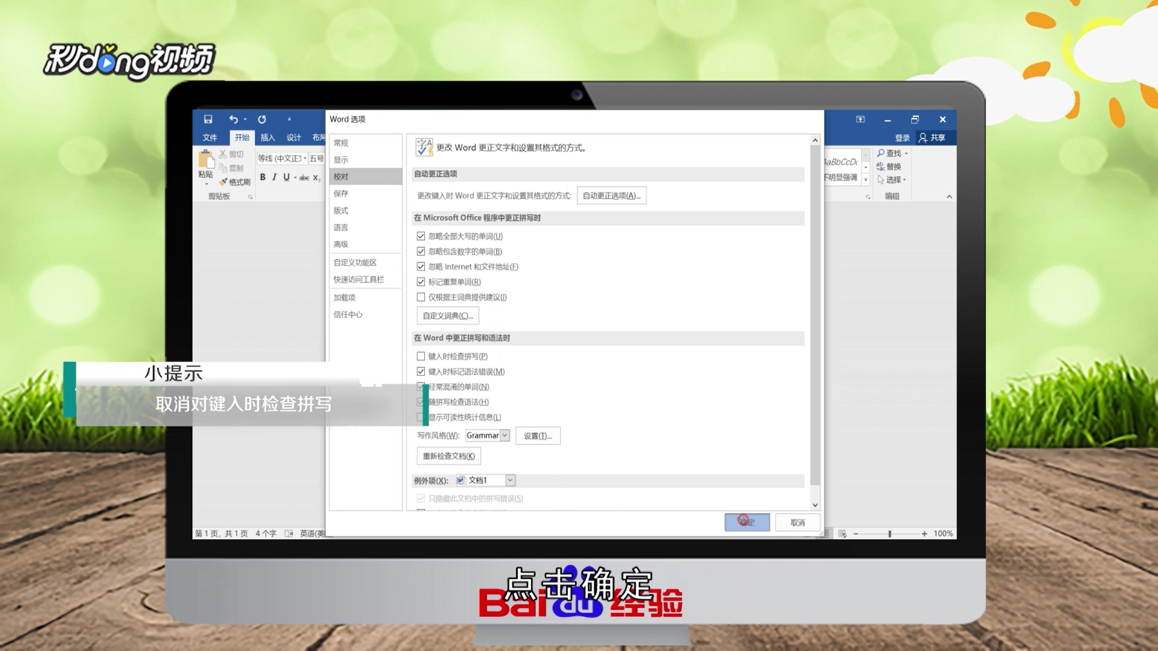This screenshot has height=651, width=1158.
Task: Click 设置(T)... button
Action: tap(538, 436)
